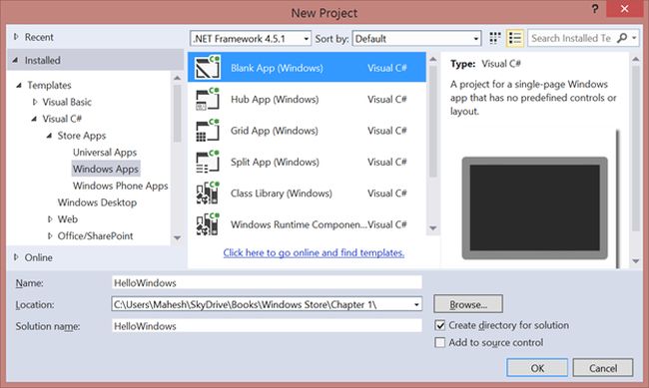Image resolution: width=649 pixels, height=388 pixels.
Task: Click the tree pane scrollbar thumb
Action: click(x=177, y=114)
